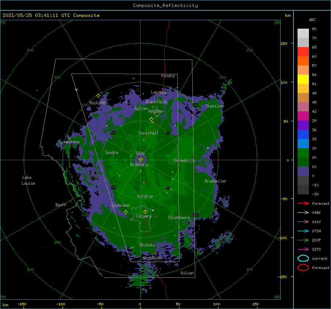This screenshot has width=331, height=309.
Task: Pick the orange 57–60 dBZ swatch
Action: pyautogui.click(x=303, y=61)
